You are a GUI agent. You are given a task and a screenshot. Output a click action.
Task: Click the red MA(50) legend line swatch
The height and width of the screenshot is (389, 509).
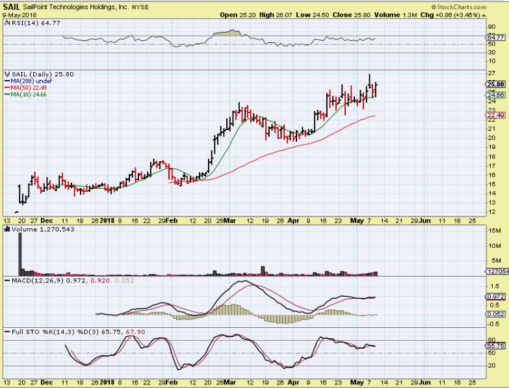pyautogui.click(x=7, y=88)
